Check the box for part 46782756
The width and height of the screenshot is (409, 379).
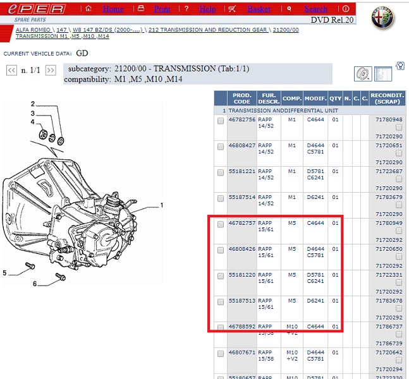click(x=221, y=121)
